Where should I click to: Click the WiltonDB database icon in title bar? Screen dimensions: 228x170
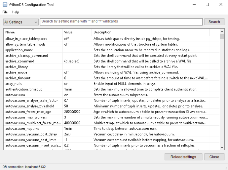pyautogui.click(x=4, y=5)
